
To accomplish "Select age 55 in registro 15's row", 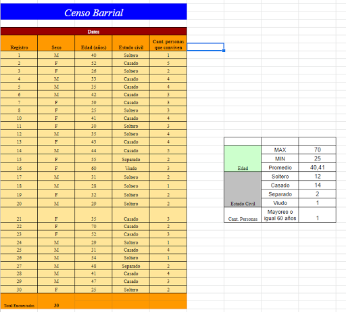I will coord(93,159).
